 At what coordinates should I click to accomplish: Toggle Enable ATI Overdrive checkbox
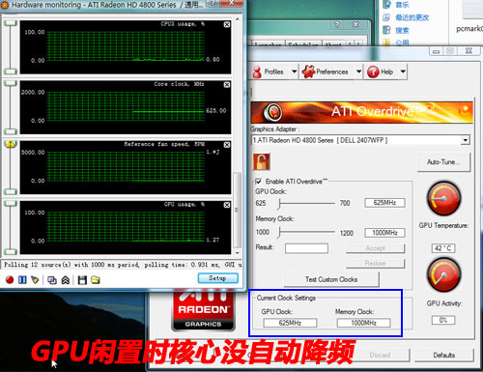tap(259, 182)
